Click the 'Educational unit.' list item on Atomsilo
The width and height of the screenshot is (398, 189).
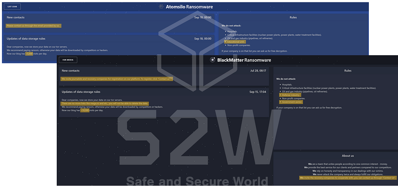(235, 42)
